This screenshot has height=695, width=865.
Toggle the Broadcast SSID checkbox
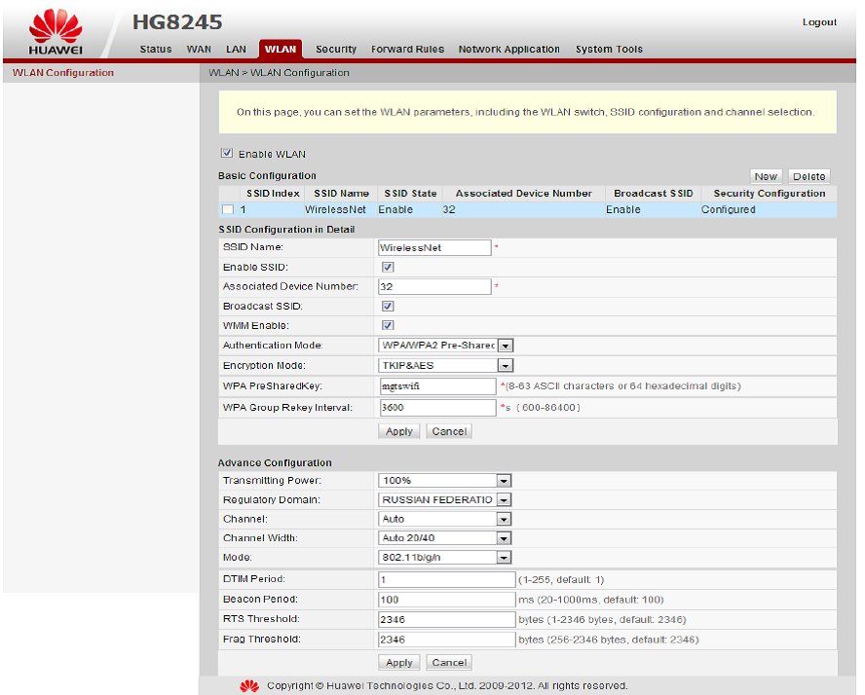(388, 306)
